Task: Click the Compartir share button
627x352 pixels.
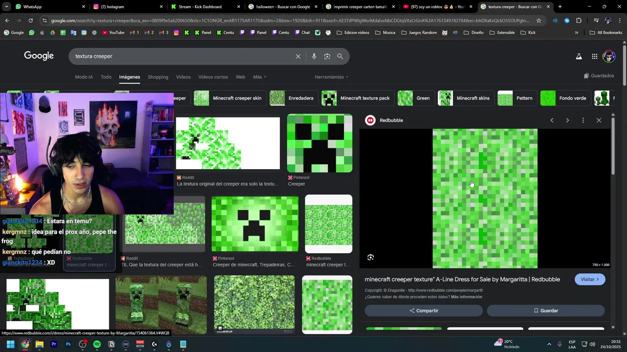Action: tap(424, 310)
